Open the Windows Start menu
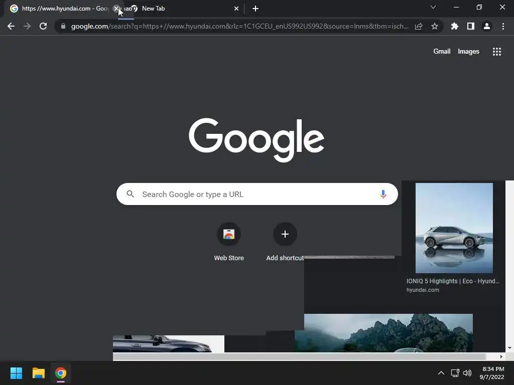Screen dimensions: 514x385 tap(16, 373)
